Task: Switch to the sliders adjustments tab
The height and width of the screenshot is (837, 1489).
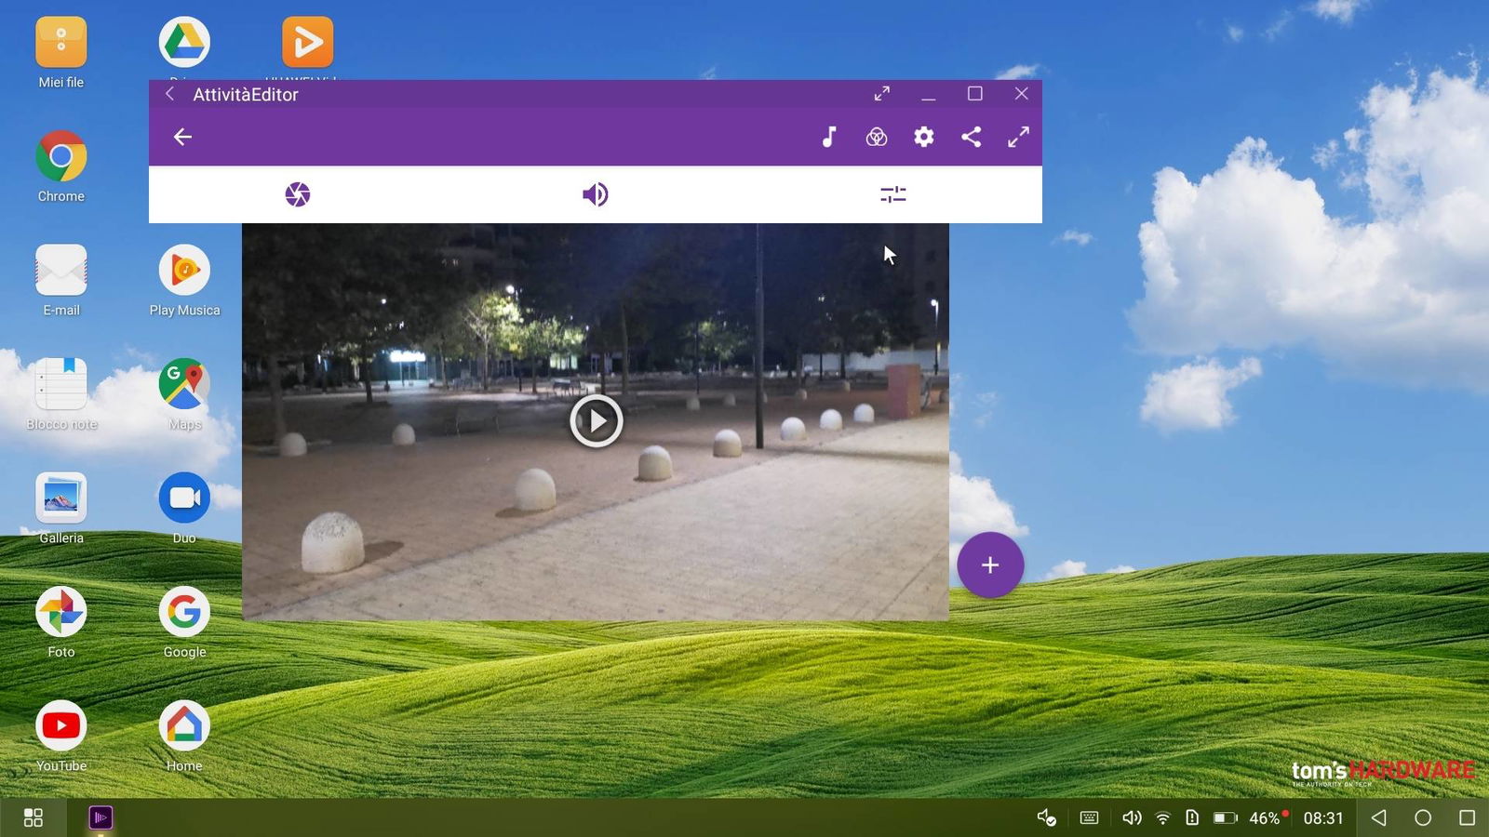Action: 893,194
